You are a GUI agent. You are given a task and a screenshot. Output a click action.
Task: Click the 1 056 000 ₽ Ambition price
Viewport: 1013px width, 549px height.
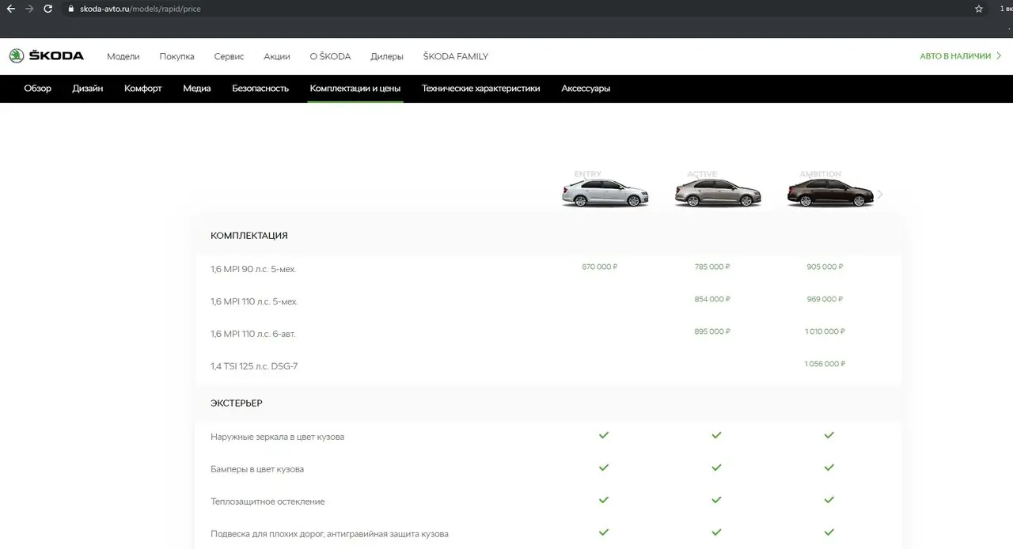click(825, 365)
